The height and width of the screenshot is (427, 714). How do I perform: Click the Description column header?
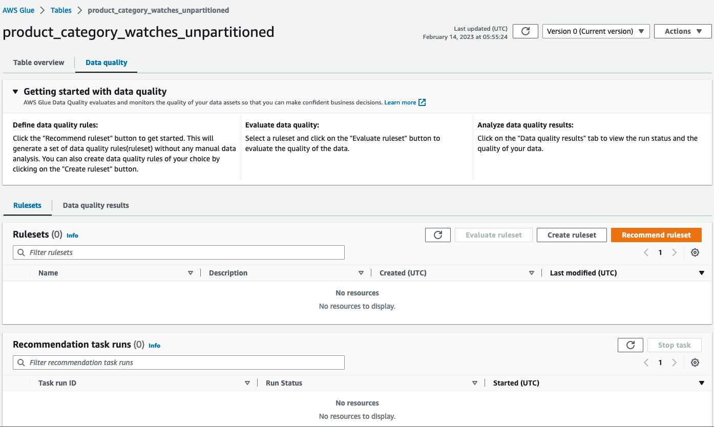(228, 273)
